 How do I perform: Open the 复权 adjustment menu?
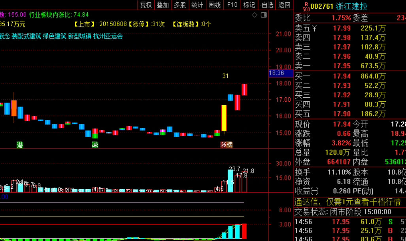[x=146, y=5]
